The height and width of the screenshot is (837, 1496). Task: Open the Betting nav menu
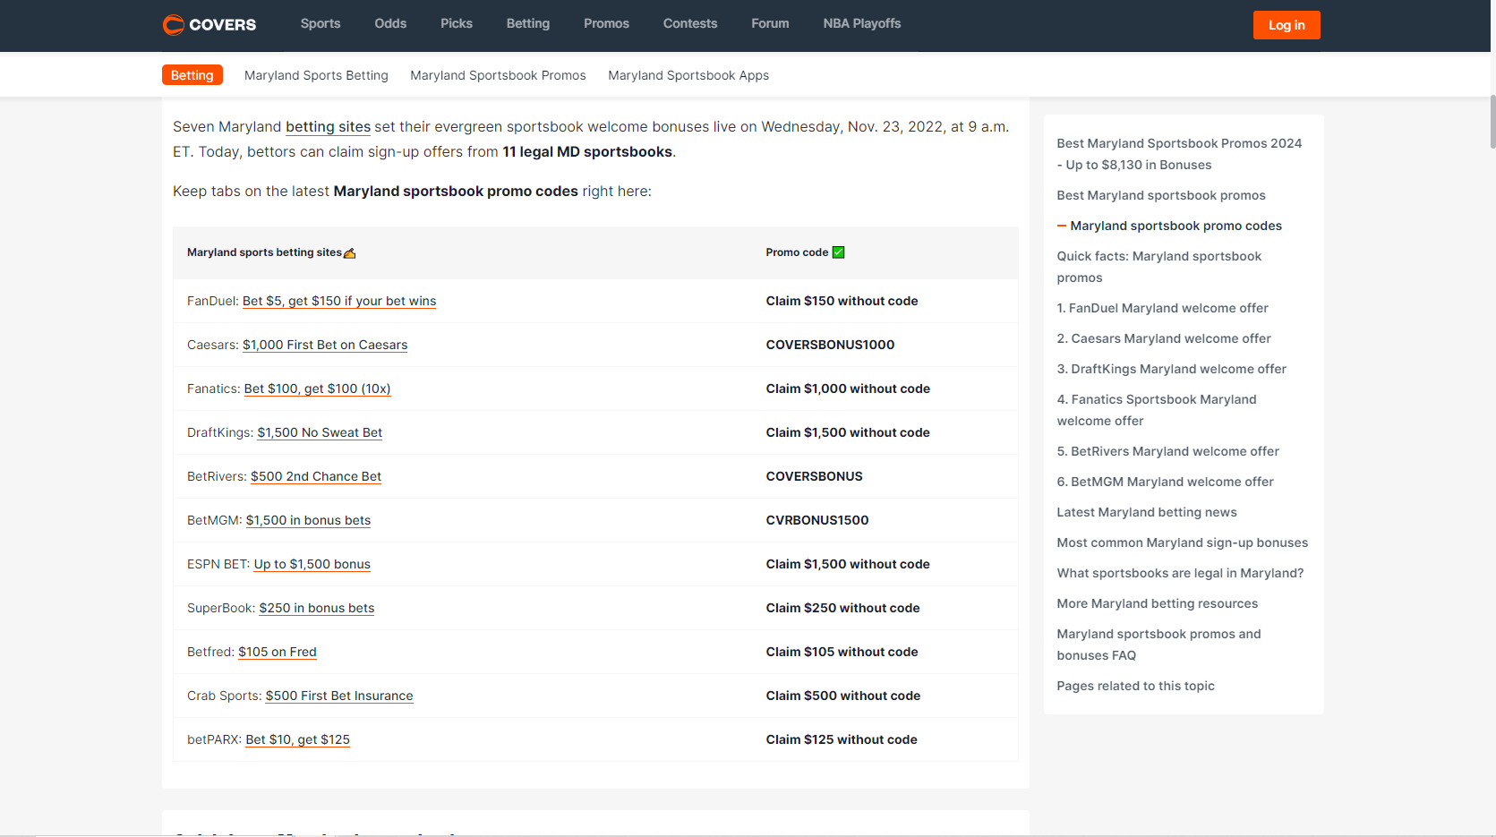tap(528, 23)
